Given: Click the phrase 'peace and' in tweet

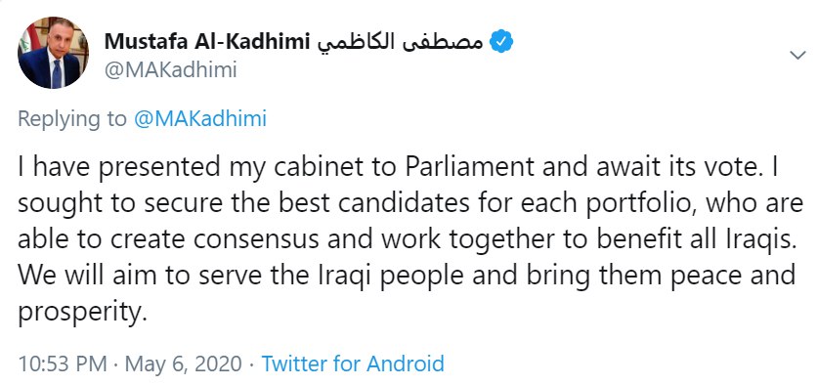Looking at the screenshot, I should pyautogui.click(x=732, y=276).
